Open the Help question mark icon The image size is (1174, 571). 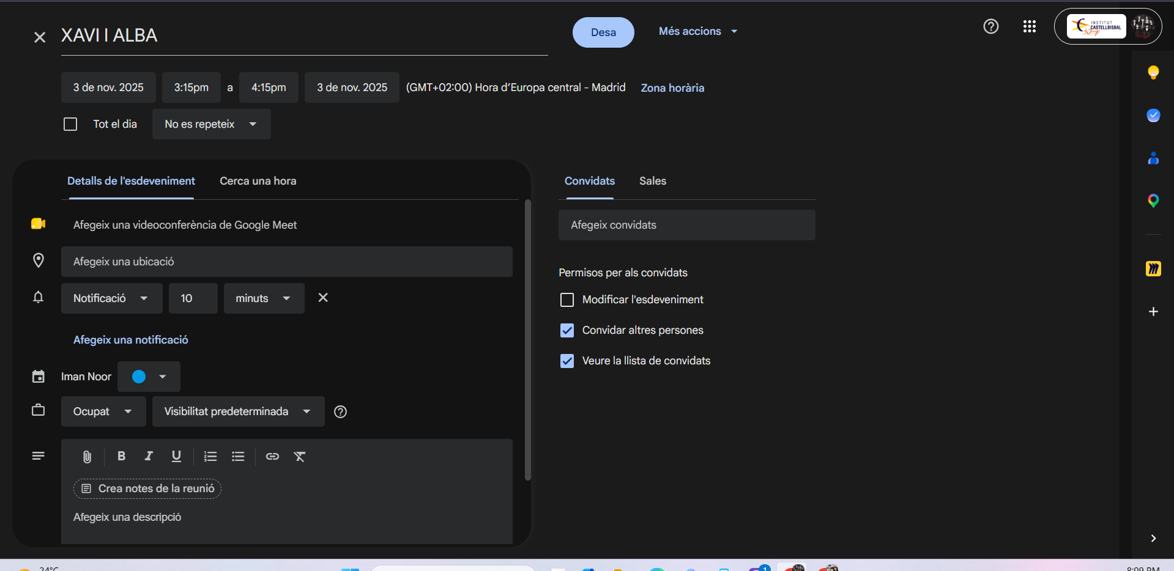tap(991, 26)
